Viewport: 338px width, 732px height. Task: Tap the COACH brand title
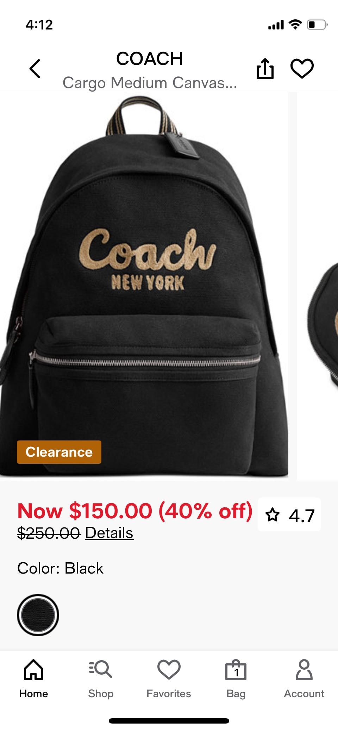pyautogui.click(x=150, y=58)
